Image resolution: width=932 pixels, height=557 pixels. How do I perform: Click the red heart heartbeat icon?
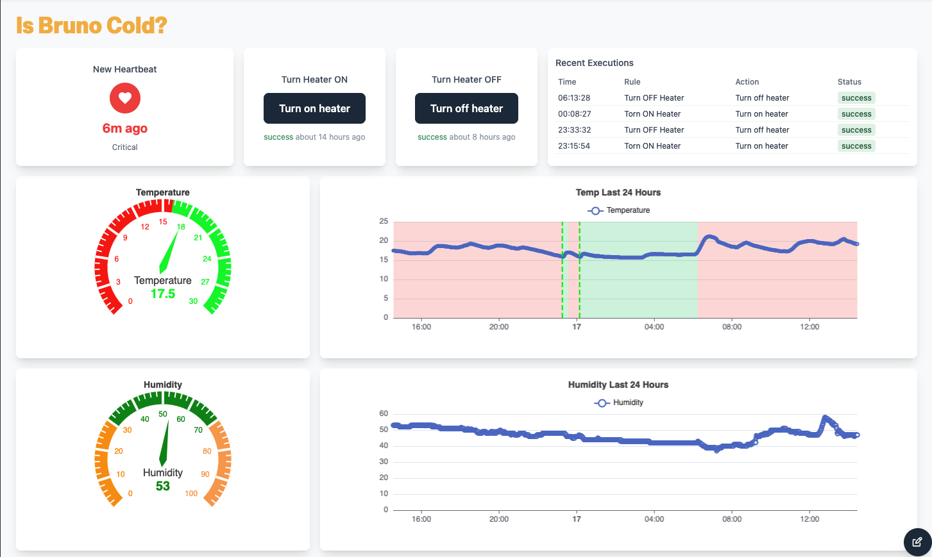tap(124, 98)
